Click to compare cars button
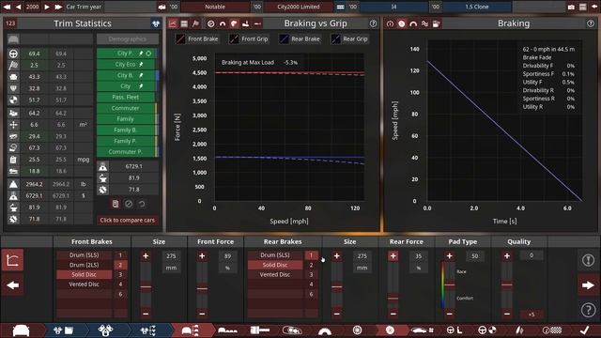The width and height of the screenshot is (601, 338). (128, 221)
